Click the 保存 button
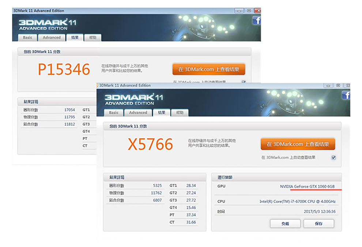 coord(318,224)
